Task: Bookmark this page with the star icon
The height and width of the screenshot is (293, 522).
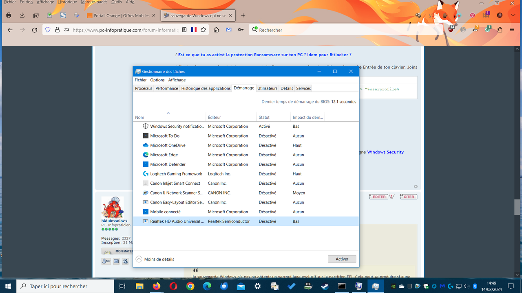Action: (203, 30)
